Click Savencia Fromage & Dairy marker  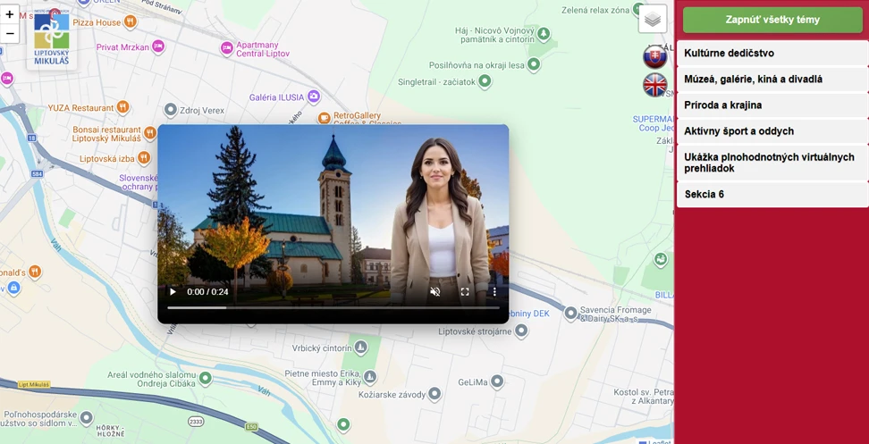point(570,314)
